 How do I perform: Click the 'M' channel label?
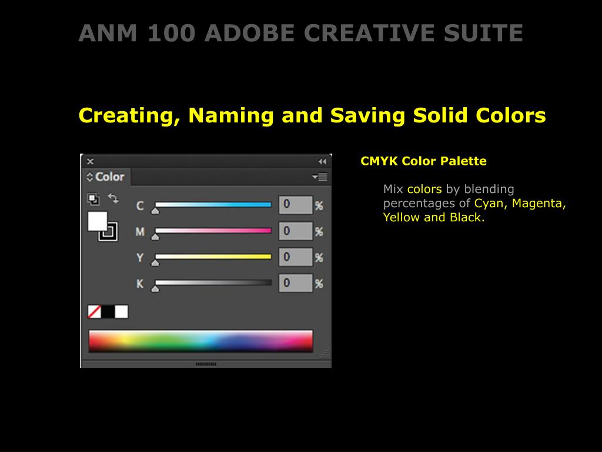point(140,232)
